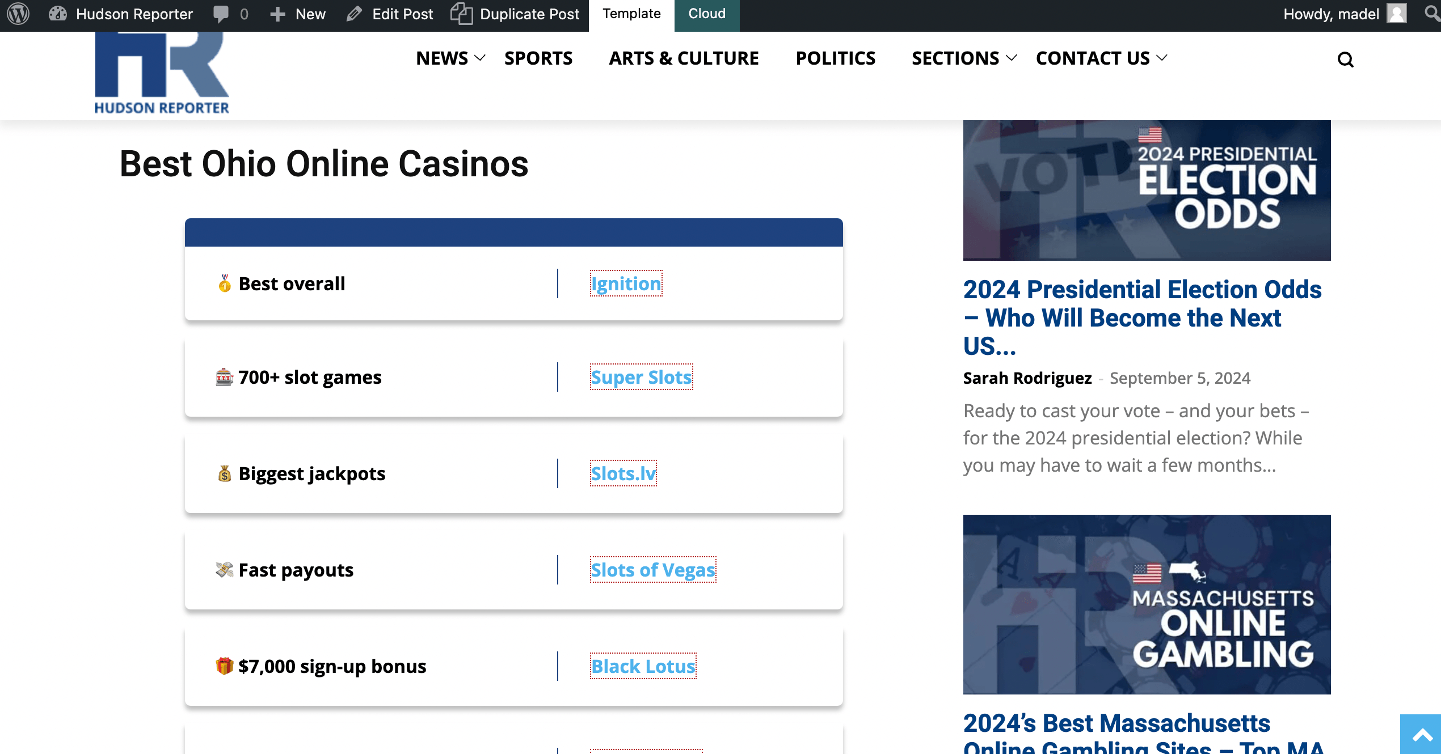The height and width of the screenshot is (754, 1441).
Task: Open the SPORTS menu item
Action: [x=538, y=58]
